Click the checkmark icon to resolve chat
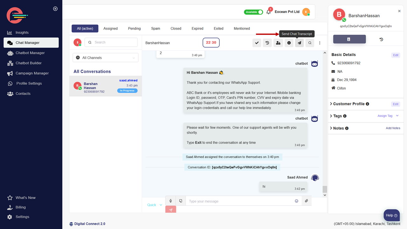The height and width of the screenshot is (229, 407). tap(257, 43)
